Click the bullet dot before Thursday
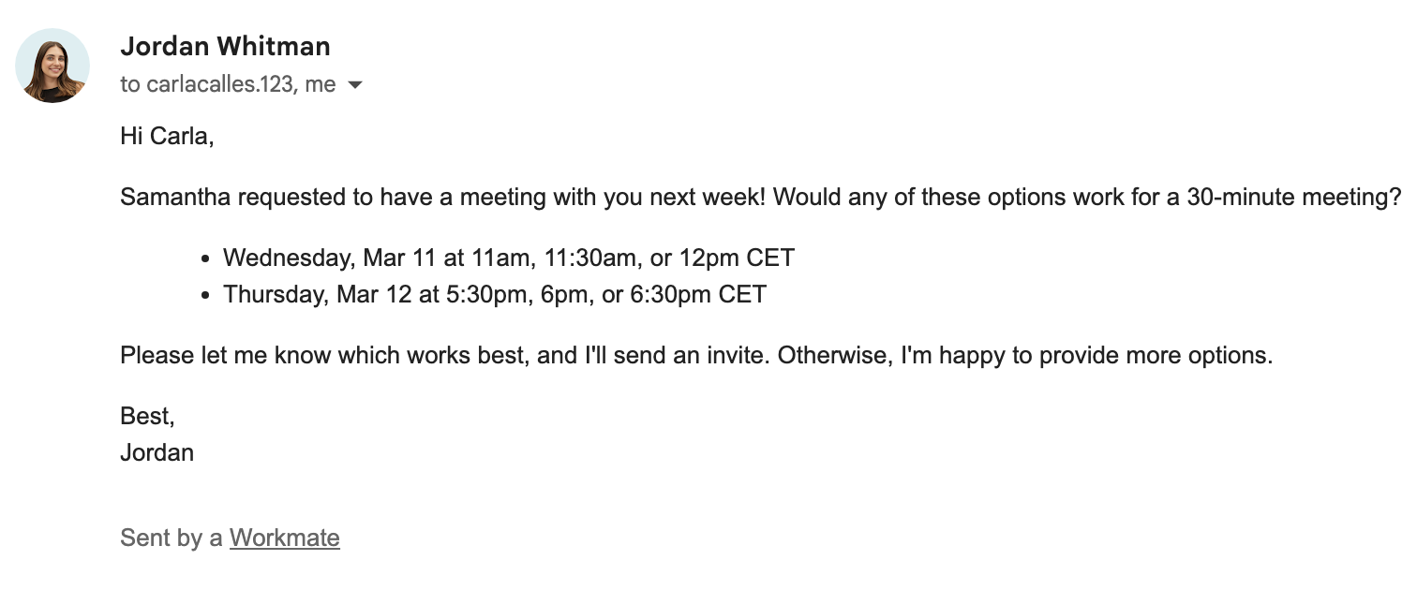Viewport: 1417px width, 590px height. 205,296
